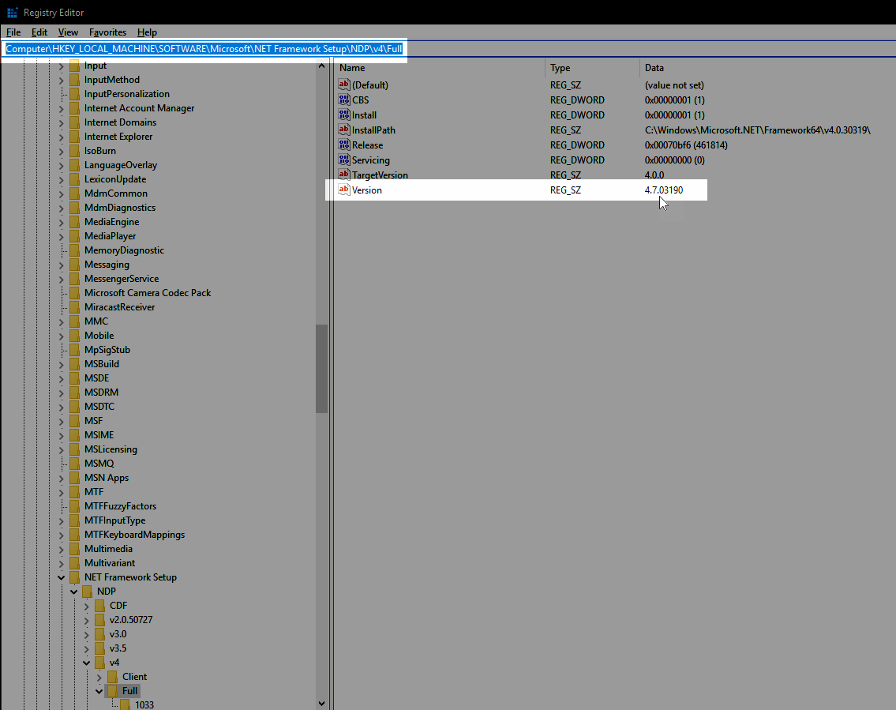Image resolution: width=896 pixels, height=710 pixels.
Task: Click the IsoBurn folder icon
Action: pos(74,151)
